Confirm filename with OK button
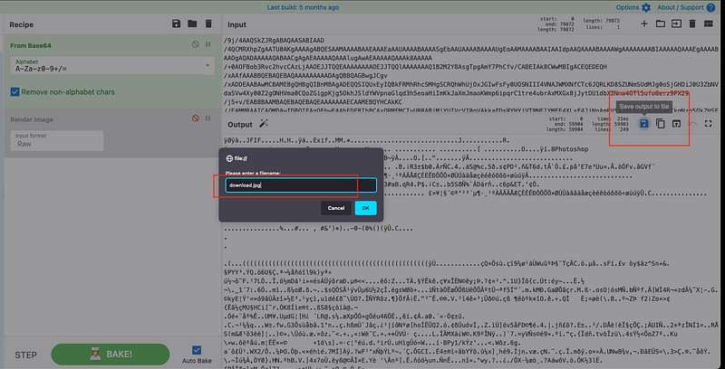This screenshot has height=369, width=725. [x=366, y=208]
